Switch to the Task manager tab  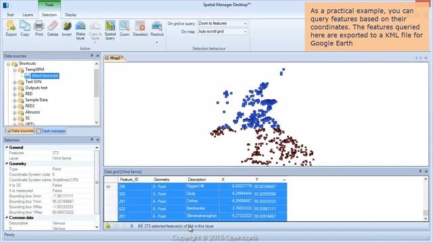pos(51,131)
